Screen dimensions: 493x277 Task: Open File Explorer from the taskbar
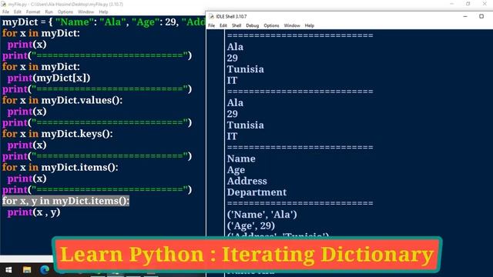tap(27, 270)
